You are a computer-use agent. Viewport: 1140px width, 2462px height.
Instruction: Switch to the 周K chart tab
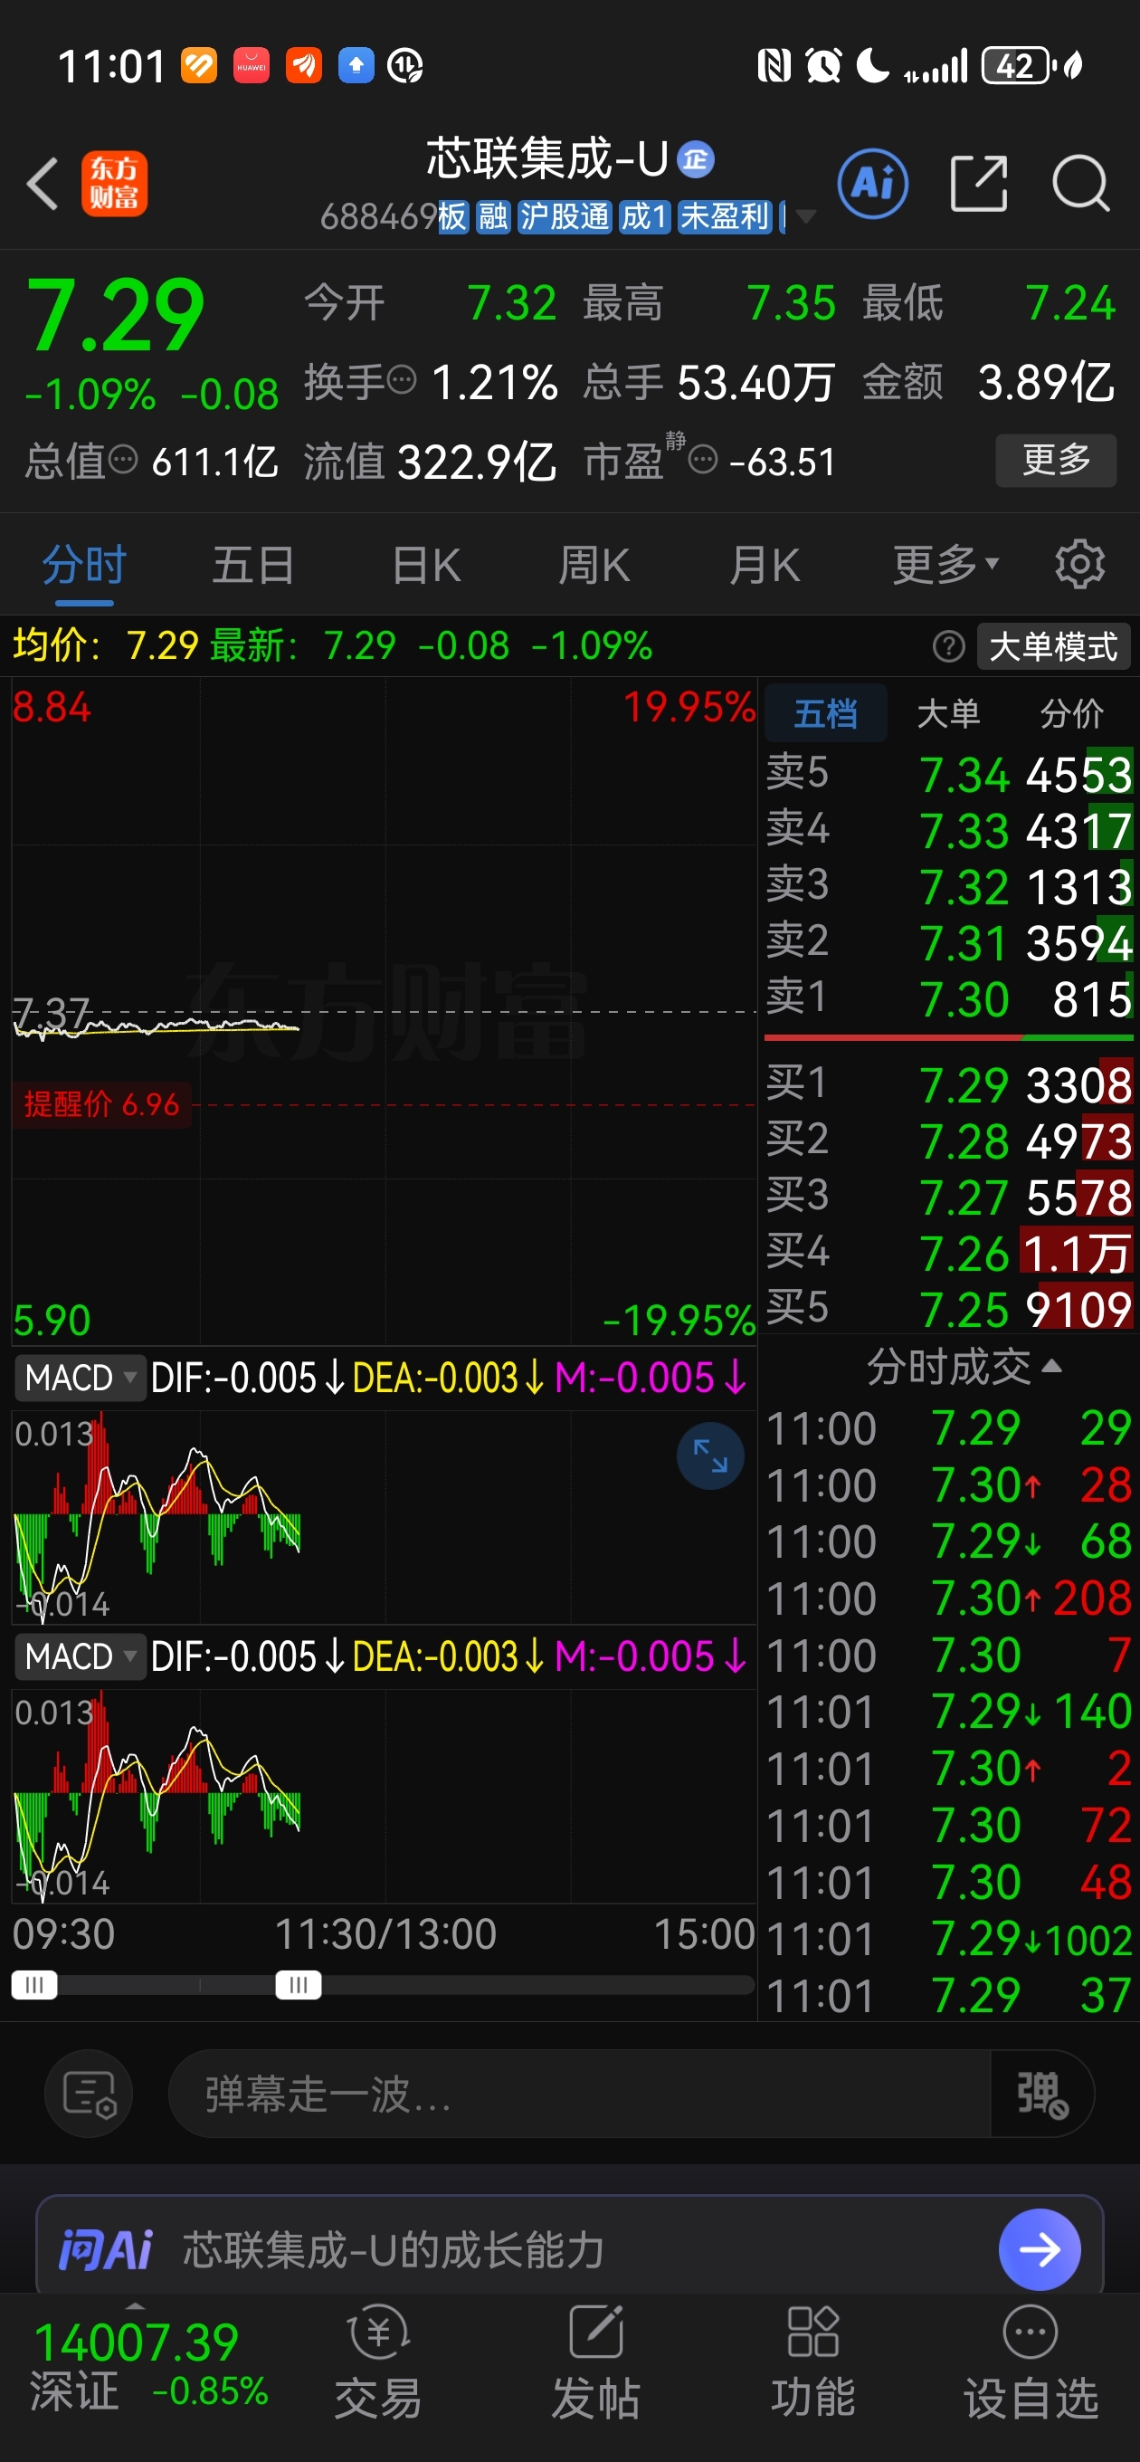click(594, 565)
